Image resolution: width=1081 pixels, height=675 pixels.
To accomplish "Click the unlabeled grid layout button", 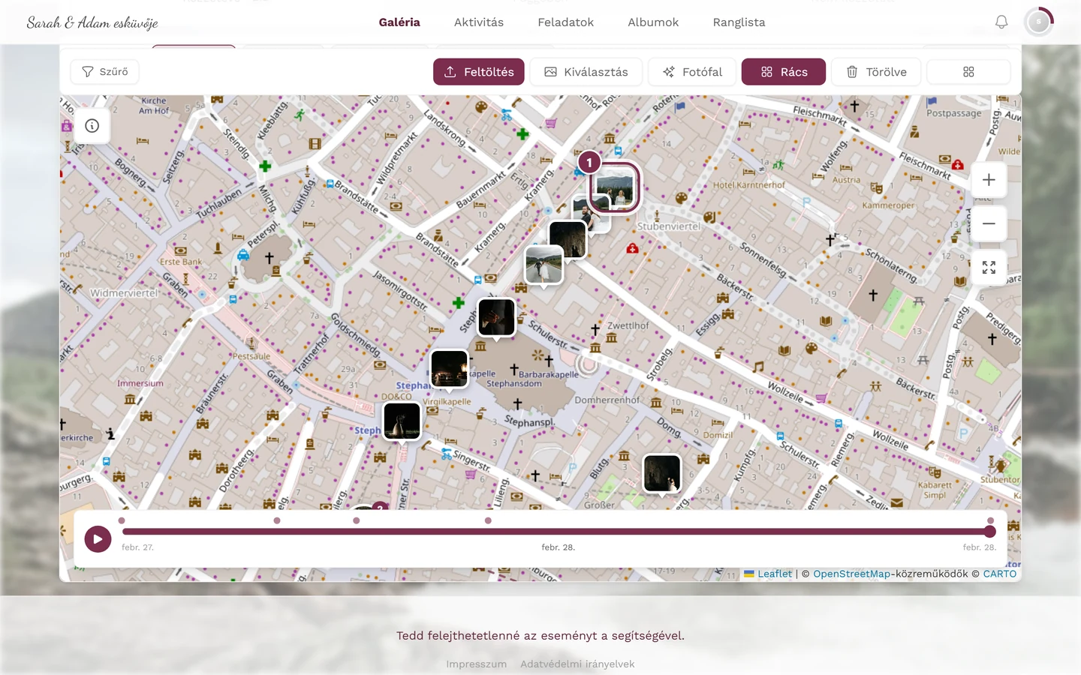I will pos(968,72).
